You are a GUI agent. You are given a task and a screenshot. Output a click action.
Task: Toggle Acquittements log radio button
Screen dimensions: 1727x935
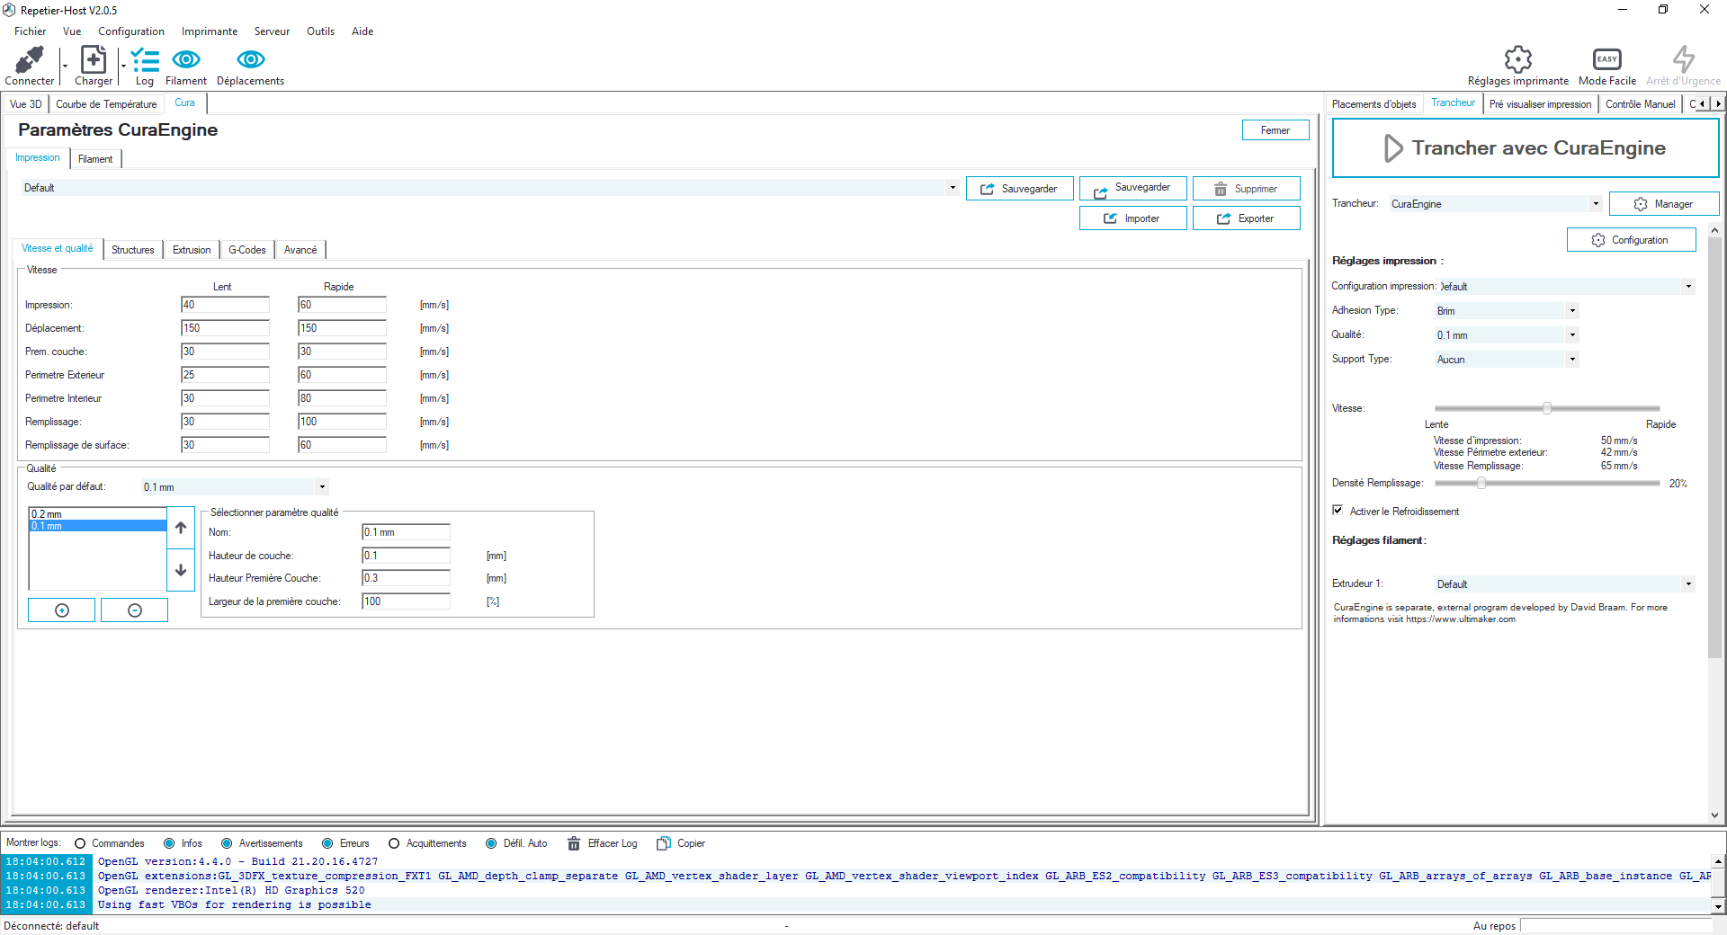click(x=394, y=843)
